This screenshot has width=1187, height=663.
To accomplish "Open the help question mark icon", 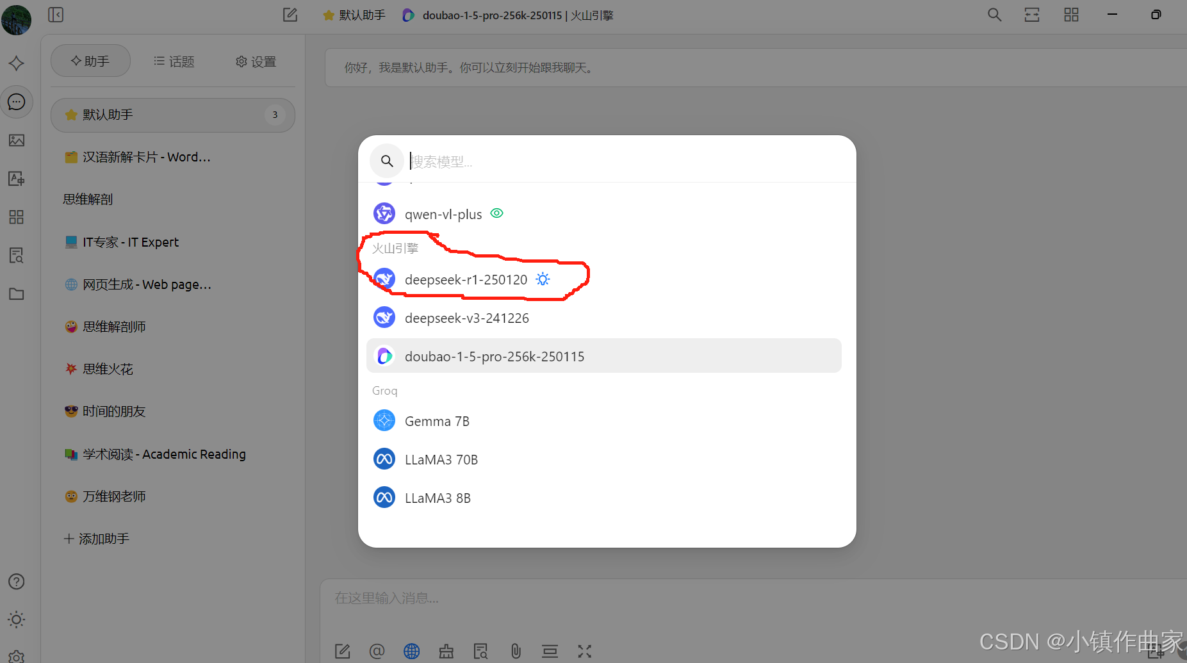I will coord(17,582).
